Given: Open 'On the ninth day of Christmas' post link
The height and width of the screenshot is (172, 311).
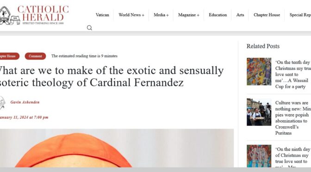Looking at the screenshot, I should tap(293, 158).
